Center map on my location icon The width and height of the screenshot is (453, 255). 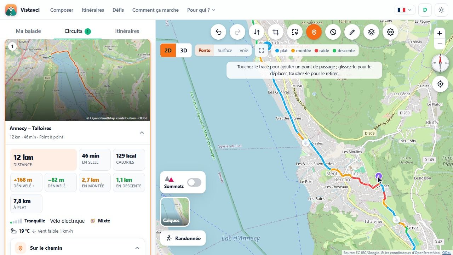click(x=440, y=84)
